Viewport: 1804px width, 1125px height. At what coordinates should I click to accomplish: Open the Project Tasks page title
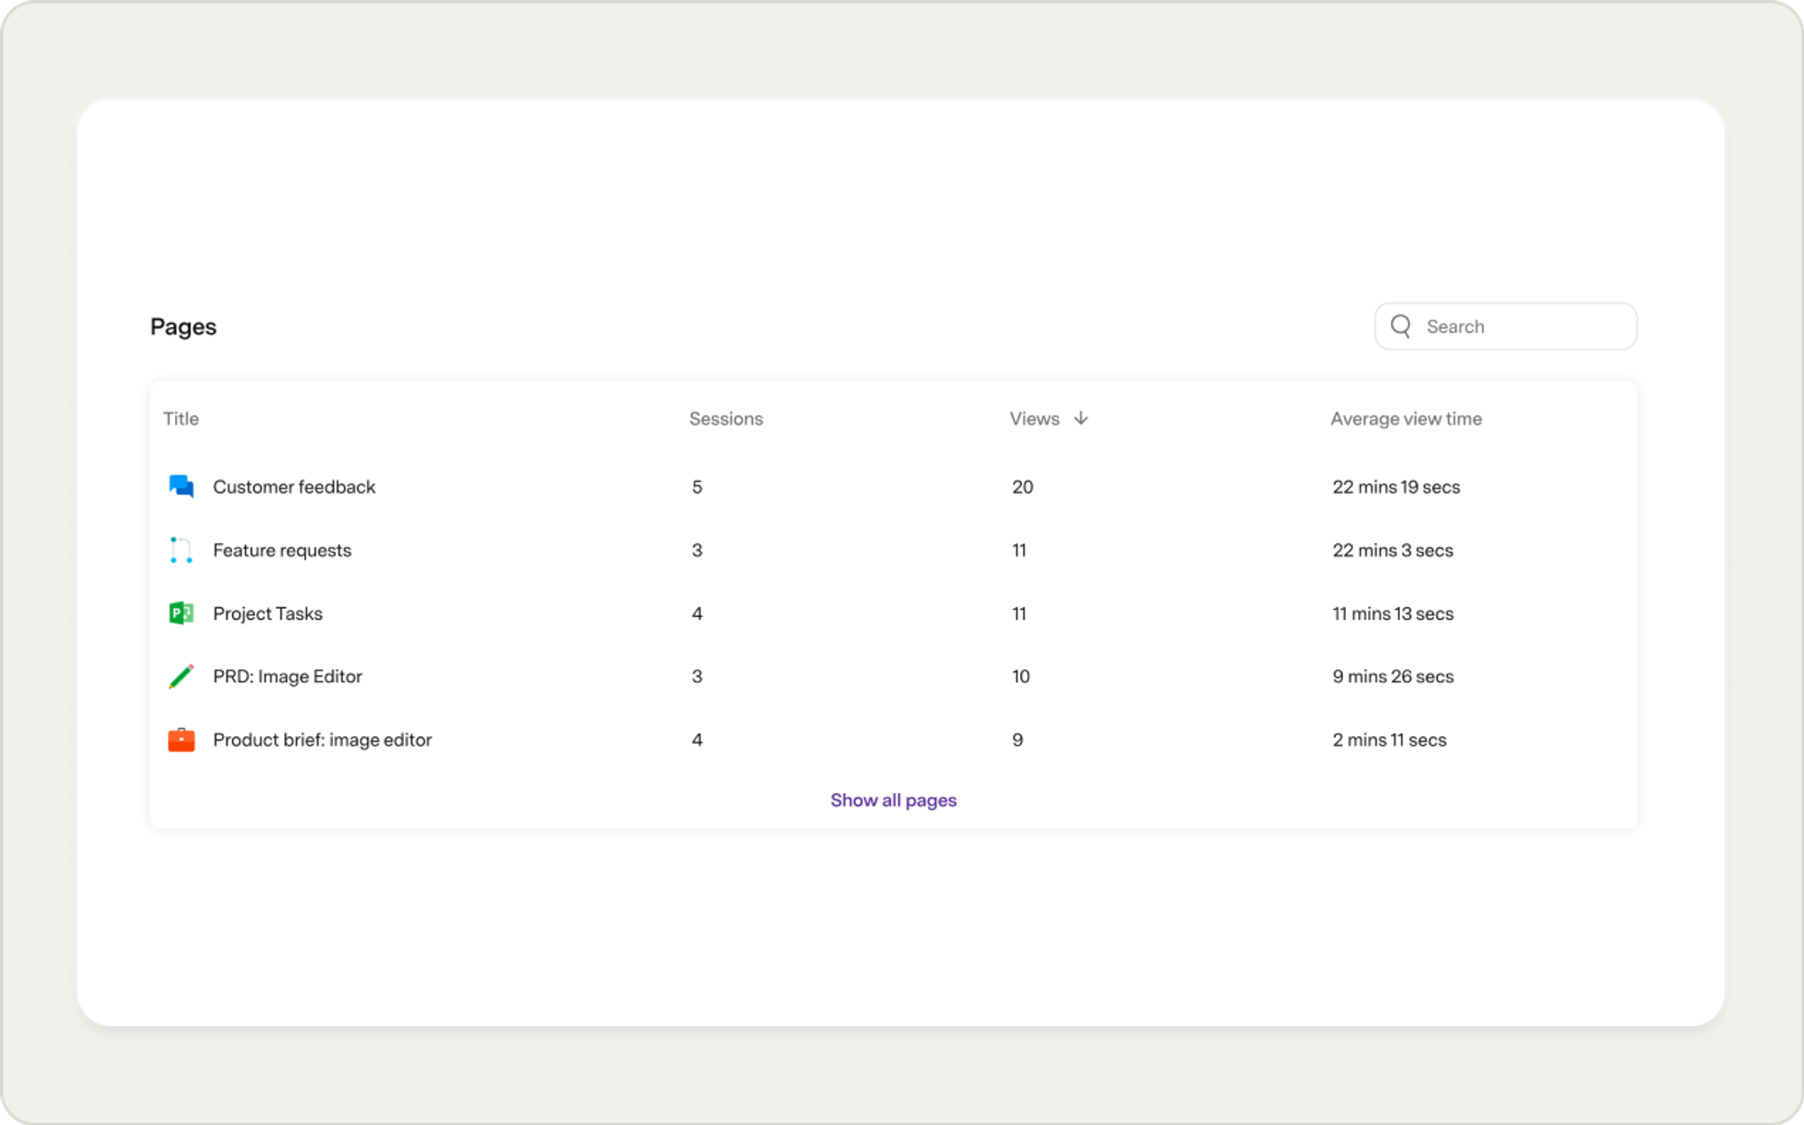pyautogui.click(x=268, y=613)
